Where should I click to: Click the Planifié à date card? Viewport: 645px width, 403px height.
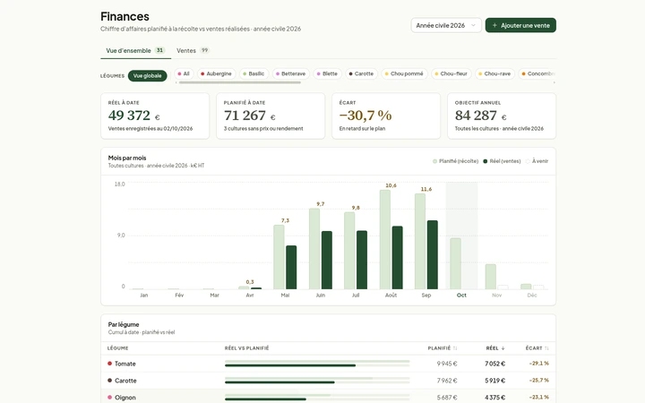pyautogui.click(x=271, y=116)
